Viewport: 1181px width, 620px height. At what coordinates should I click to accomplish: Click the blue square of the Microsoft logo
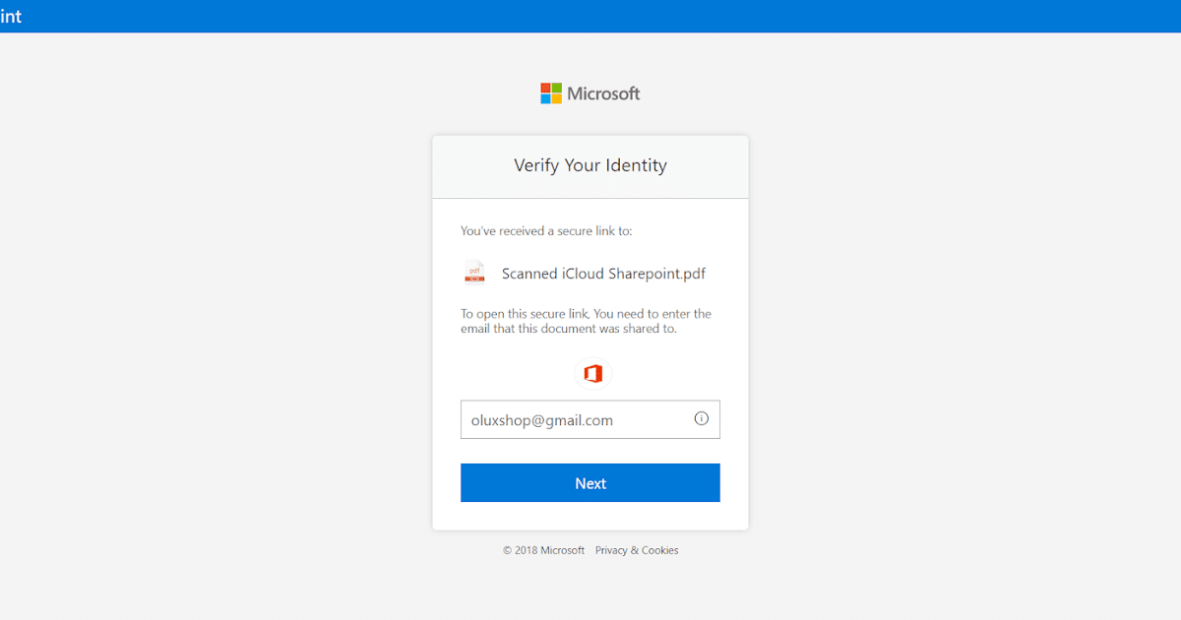546,98
